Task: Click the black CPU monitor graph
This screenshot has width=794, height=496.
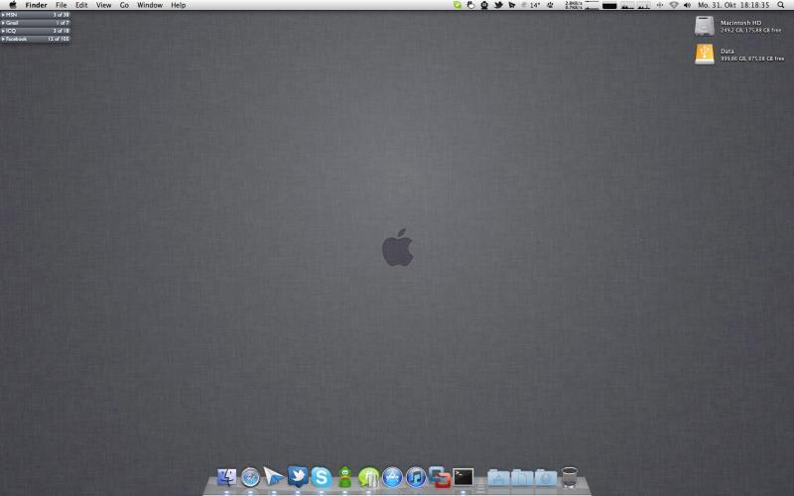Action: click(609, 6)
